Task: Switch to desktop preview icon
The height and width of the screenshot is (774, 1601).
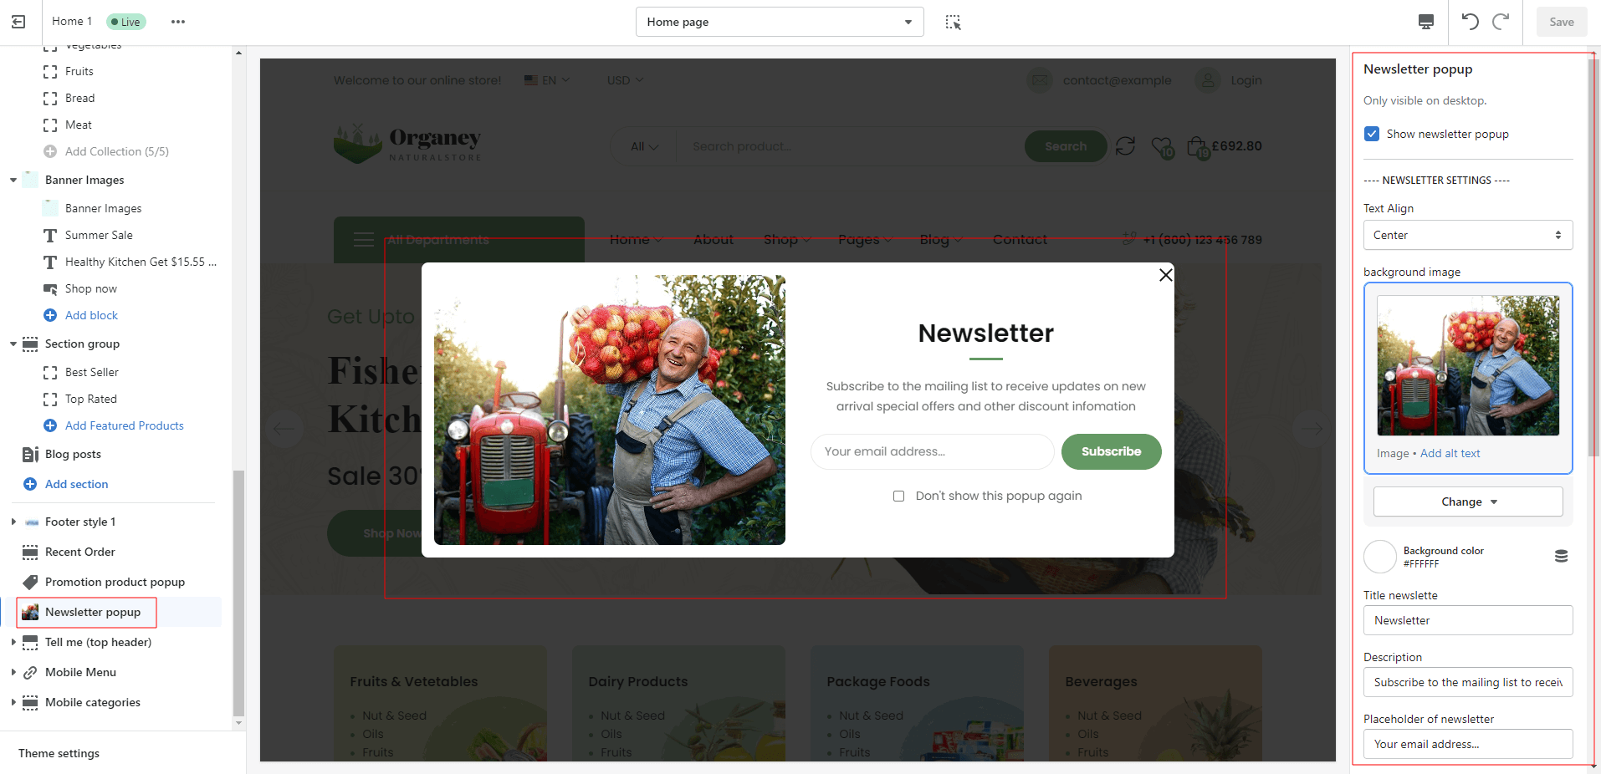Action: (1426, 22)
